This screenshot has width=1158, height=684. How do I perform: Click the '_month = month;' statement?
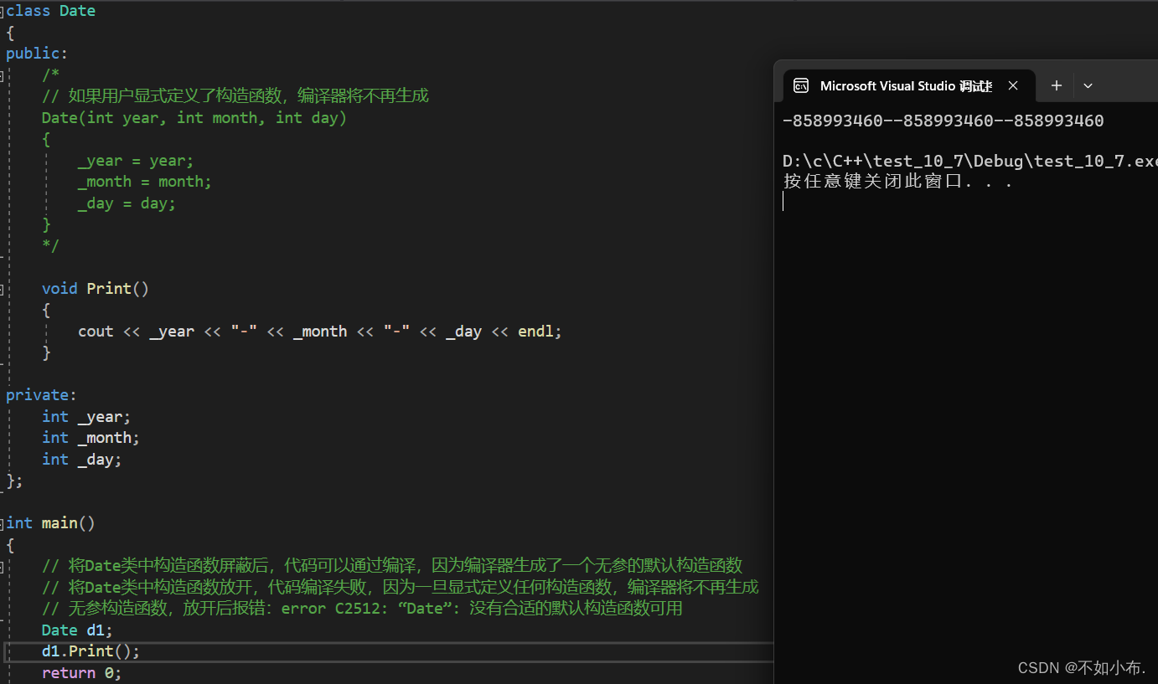click(x=145, y=182)
